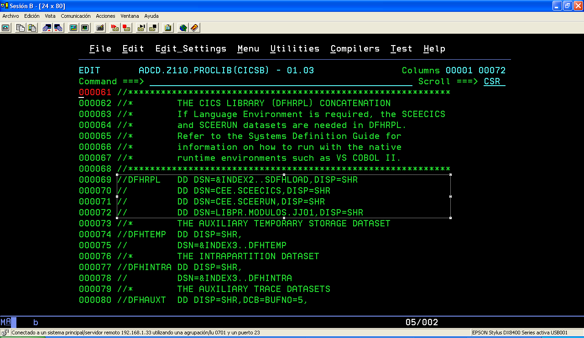Click the Scroll CSR field
The width and height of the screenshot is (584, 338).
pos(493,81)
